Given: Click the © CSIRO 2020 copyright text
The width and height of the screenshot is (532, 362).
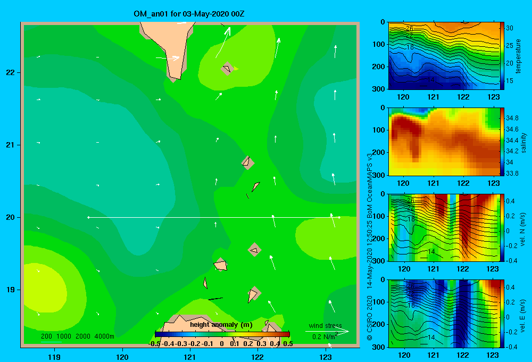Looking at the screenshot, I should [x=370, y=317].
